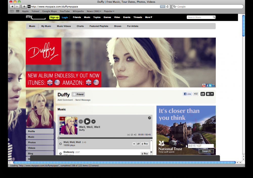253x178 pixels.
Task: Mute the player volume speaker icon
Action: 135,135
